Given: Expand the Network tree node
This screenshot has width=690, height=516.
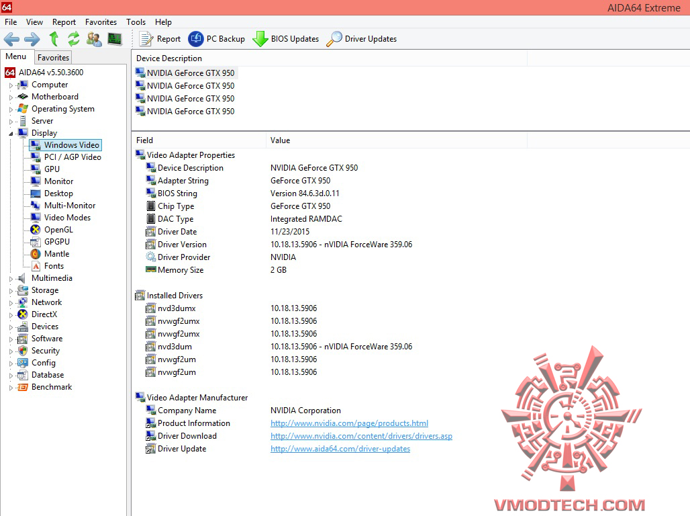Looking at the screenshot, I should pyautogui.click(x=11, y=303).
